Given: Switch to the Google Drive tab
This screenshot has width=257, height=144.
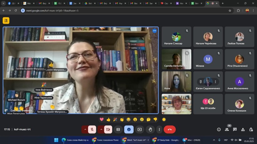Looking at the screenshot, I should (x=90, y=3).
